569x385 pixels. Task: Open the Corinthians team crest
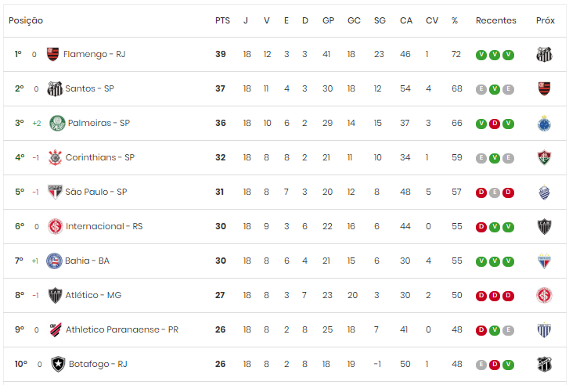coord(55,157)
